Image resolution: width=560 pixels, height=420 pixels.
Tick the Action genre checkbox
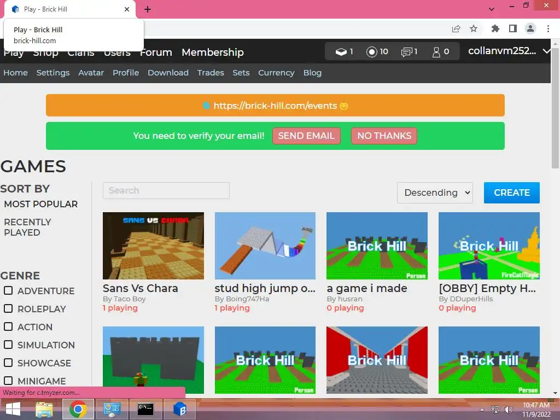click(8, 326)
